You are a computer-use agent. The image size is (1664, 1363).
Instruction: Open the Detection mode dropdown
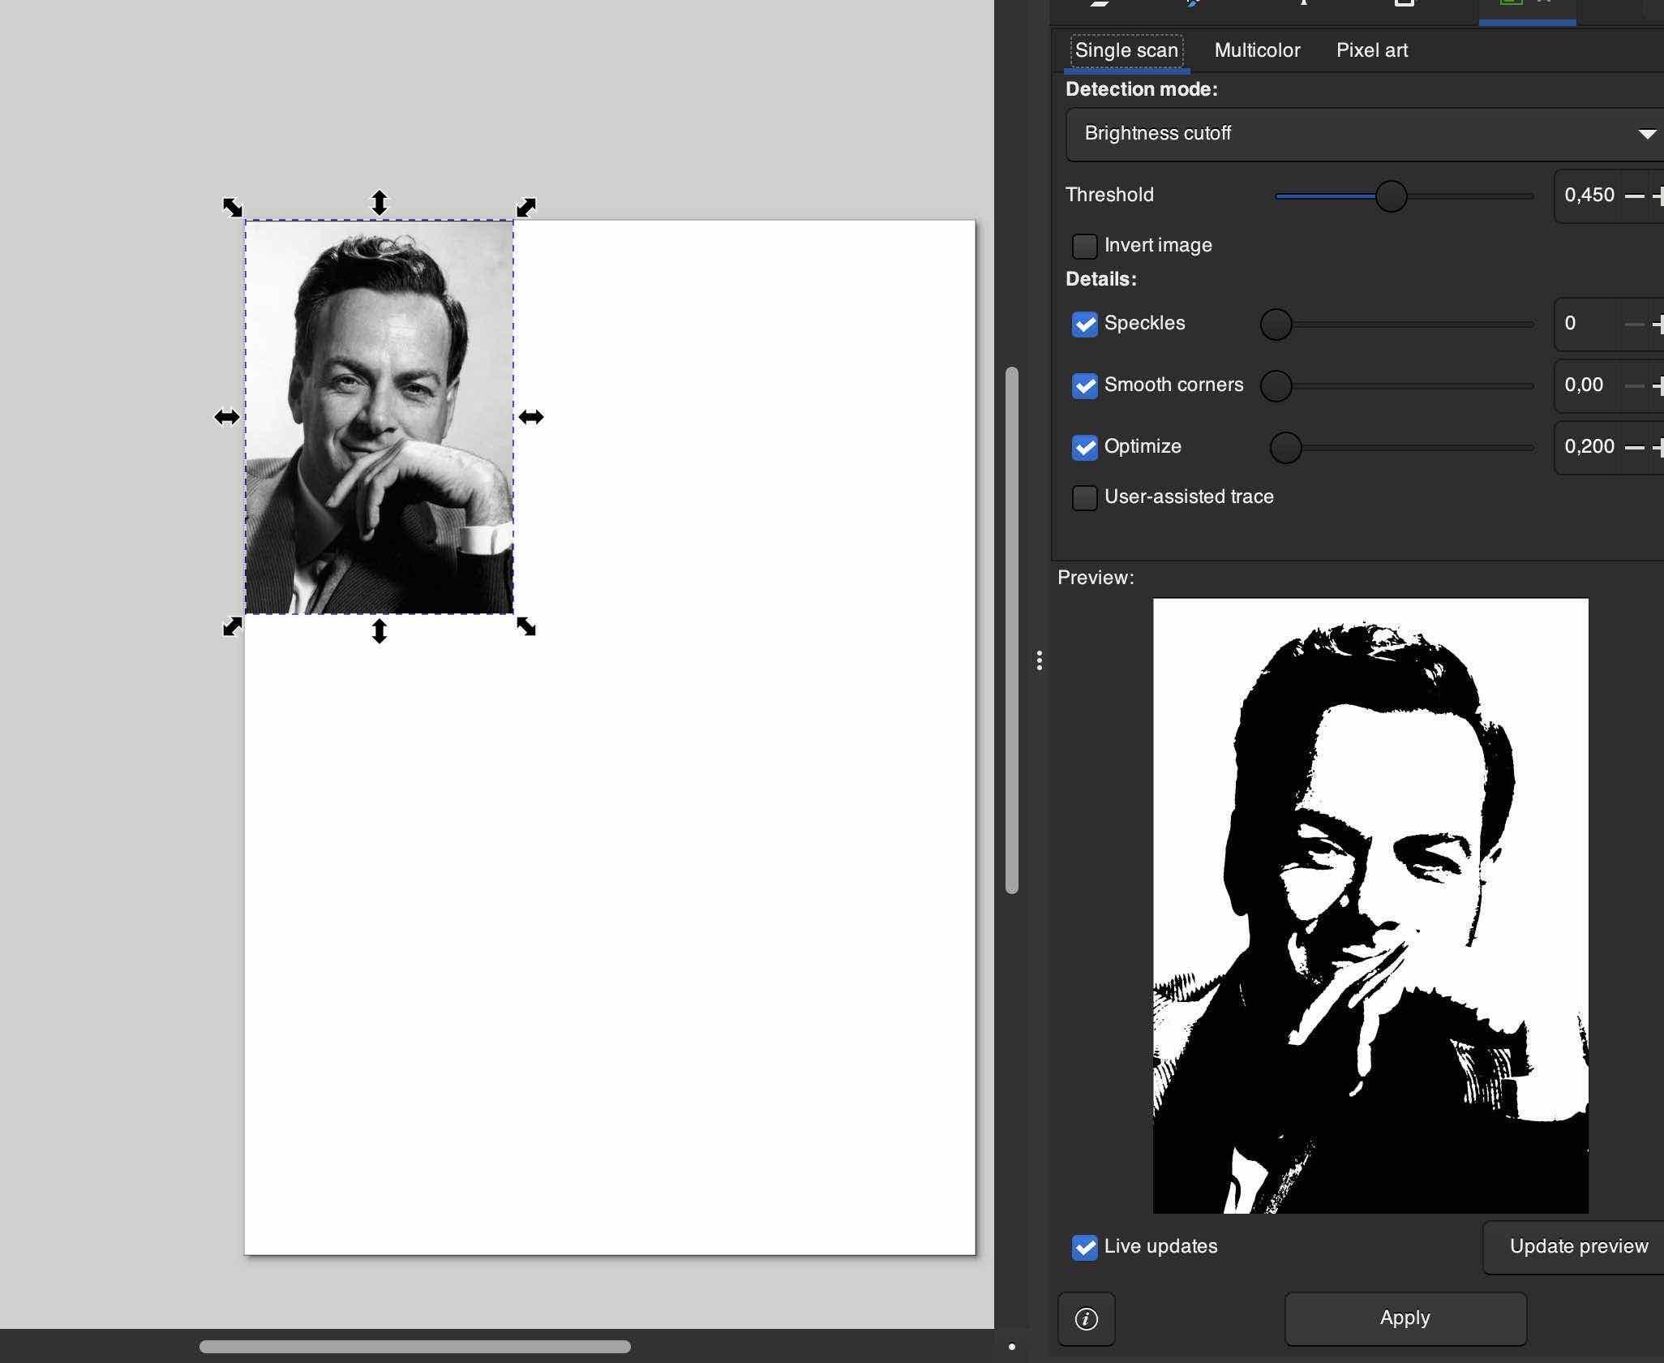pos(1362,134)
